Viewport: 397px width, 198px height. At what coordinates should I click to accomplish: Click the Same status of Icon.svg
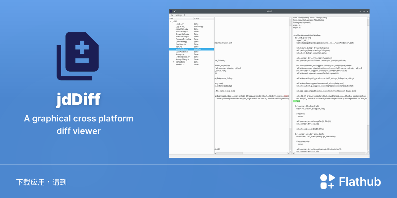pos(196,47)
